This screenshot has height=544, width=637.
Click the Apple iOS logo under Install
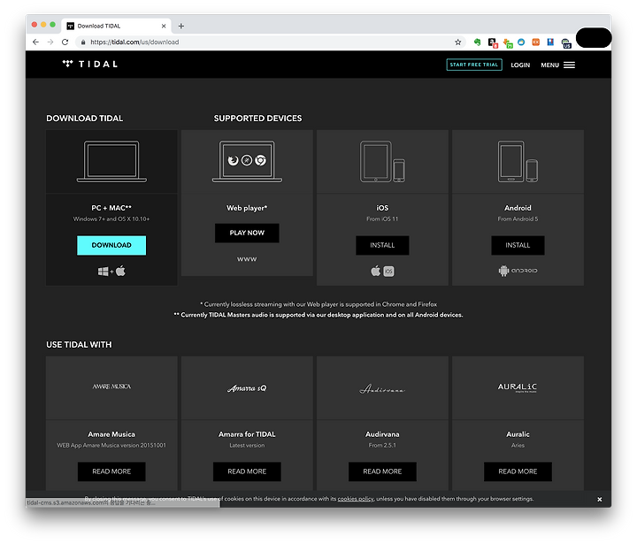click(382, 271)
